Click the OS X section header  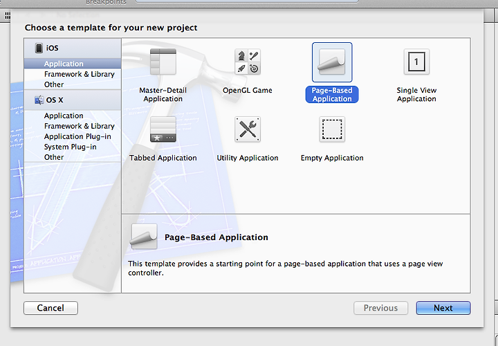[73, 100]
